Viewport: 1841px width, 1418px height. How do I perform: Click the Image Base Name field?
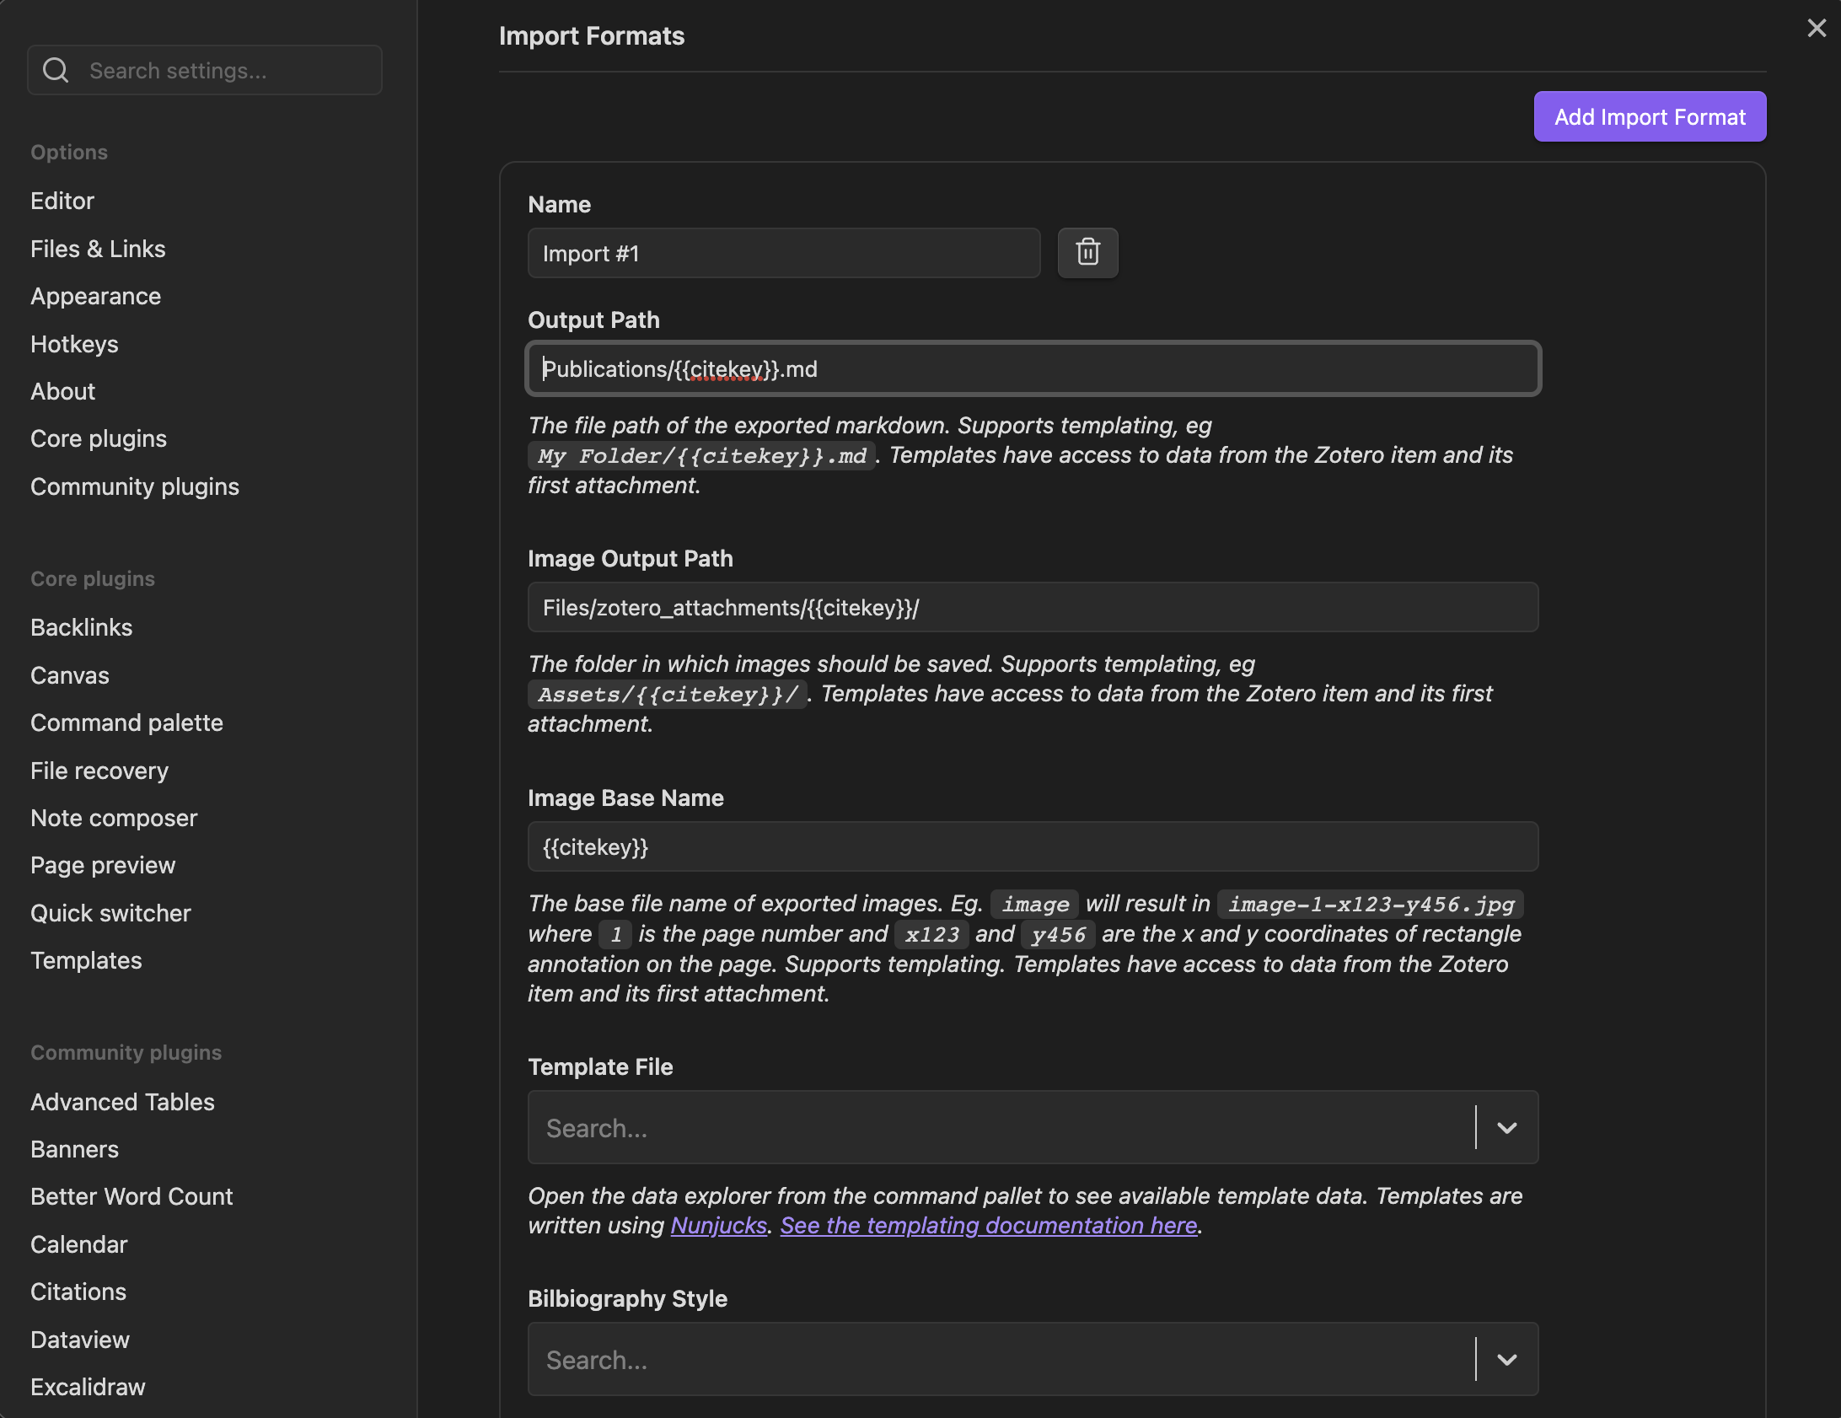(1033, 846)
